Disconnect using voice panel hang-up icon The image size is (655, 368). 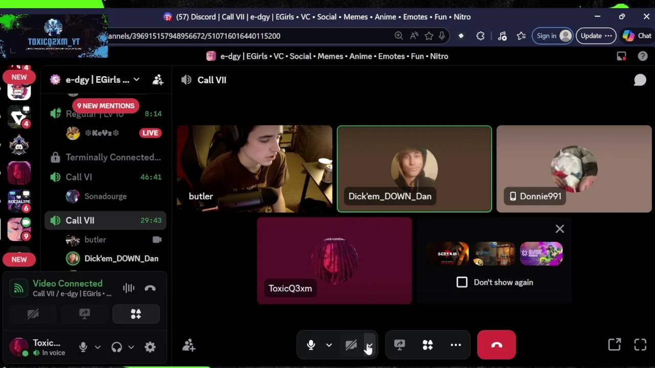[x=150, y=288]
